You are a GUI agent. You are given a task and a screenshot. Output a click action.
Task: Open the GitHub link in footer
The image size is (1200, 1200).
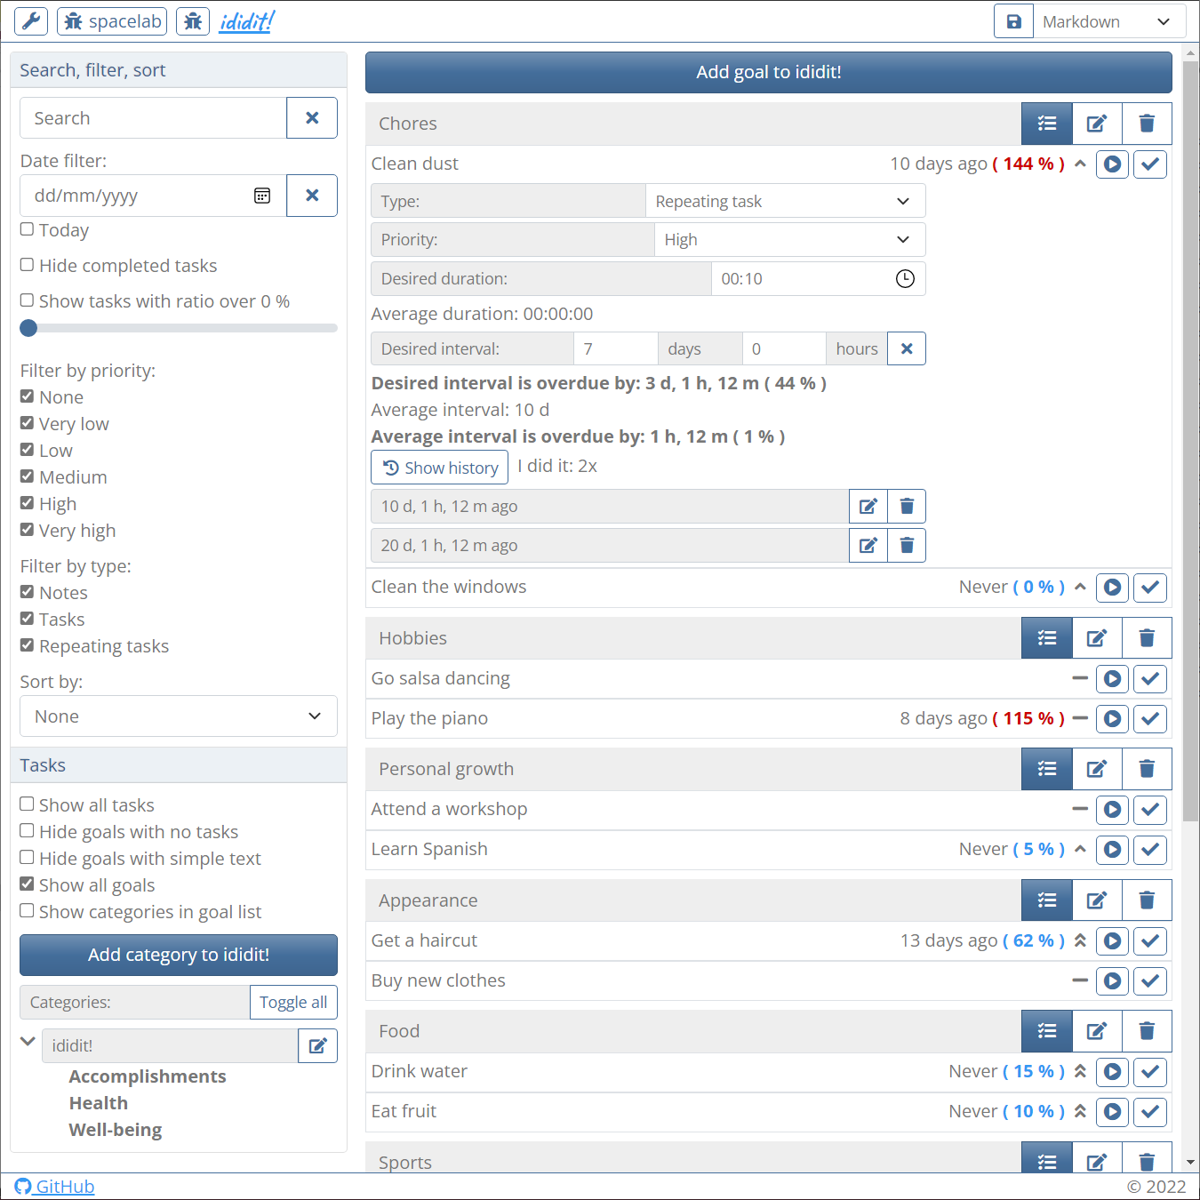click(55, 1186)
